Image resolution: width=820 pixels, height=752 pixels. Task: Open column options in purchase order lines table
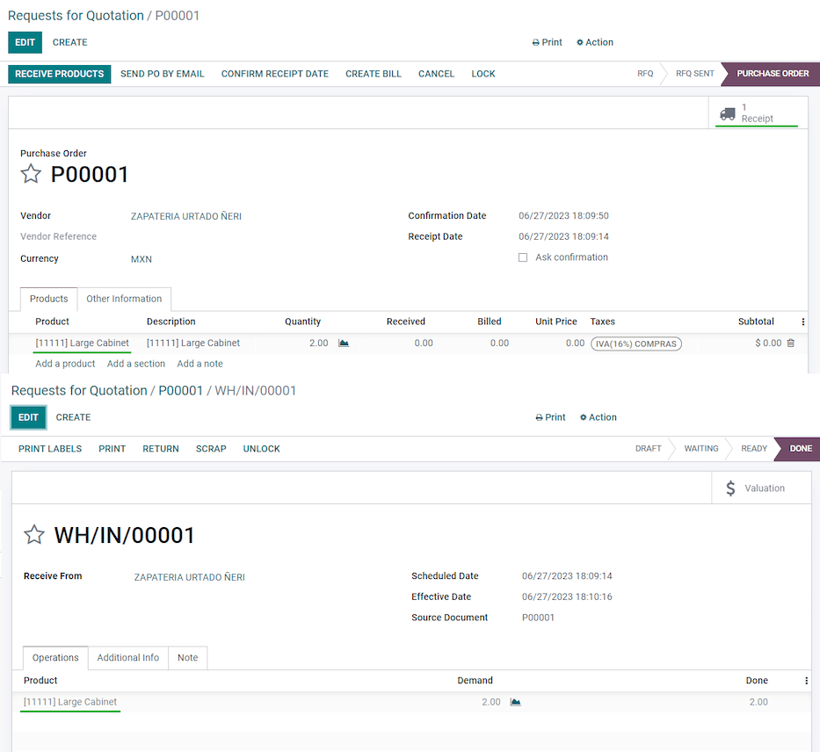802,322
